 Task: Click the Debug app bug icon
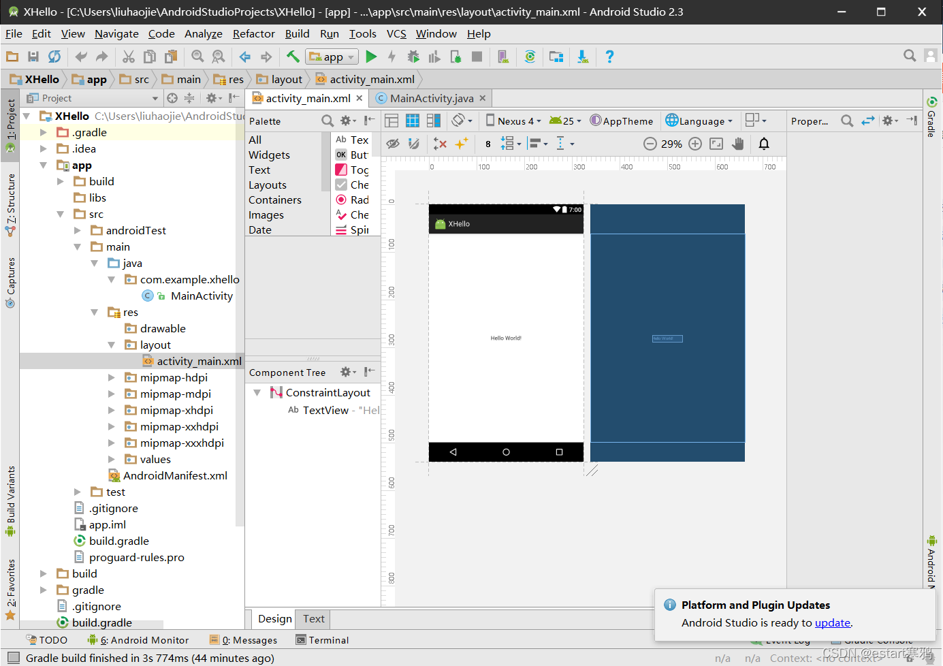click(x=413, y=57)
